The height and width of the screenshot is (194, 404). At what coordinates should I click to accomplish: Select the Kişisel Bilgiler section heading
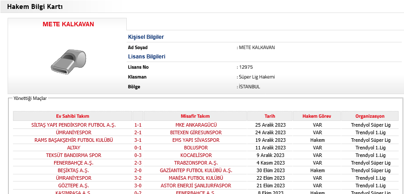point(146,37)
